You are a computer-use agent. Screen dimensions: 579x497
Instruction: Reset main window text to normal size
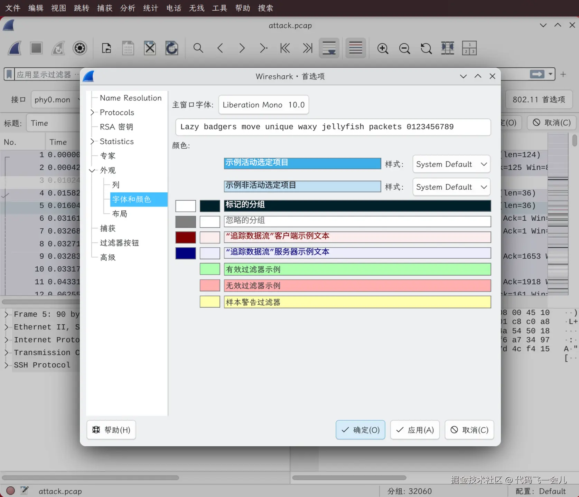[426, 48]
